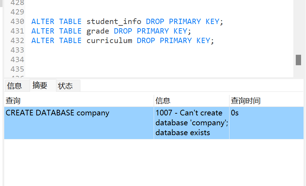This screenshot has height=186, width=306.
Task: Click the ALTER keyword on line 430
Action: point(43,22)
